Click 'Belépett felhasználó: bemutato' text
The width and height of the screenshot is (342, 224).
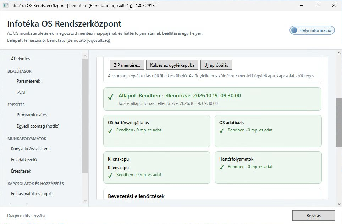click(x=59, y=40)
